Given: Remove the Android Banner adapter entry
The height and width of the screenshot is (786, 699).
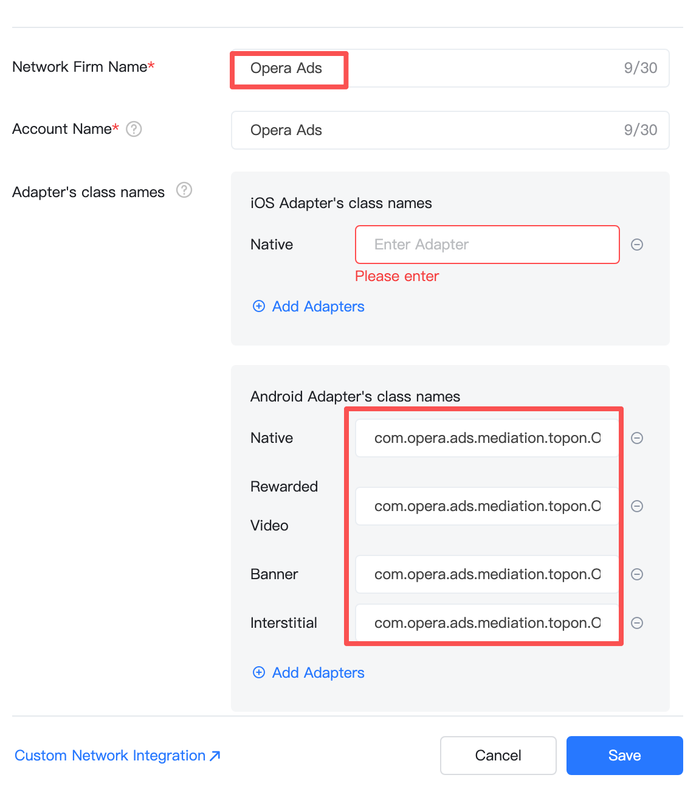Looking at the screenshot, I should [636, 574].
